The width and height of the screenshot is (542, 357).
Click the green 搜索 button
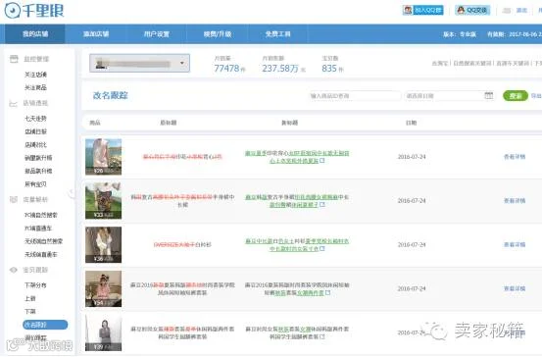click(516, 95)
